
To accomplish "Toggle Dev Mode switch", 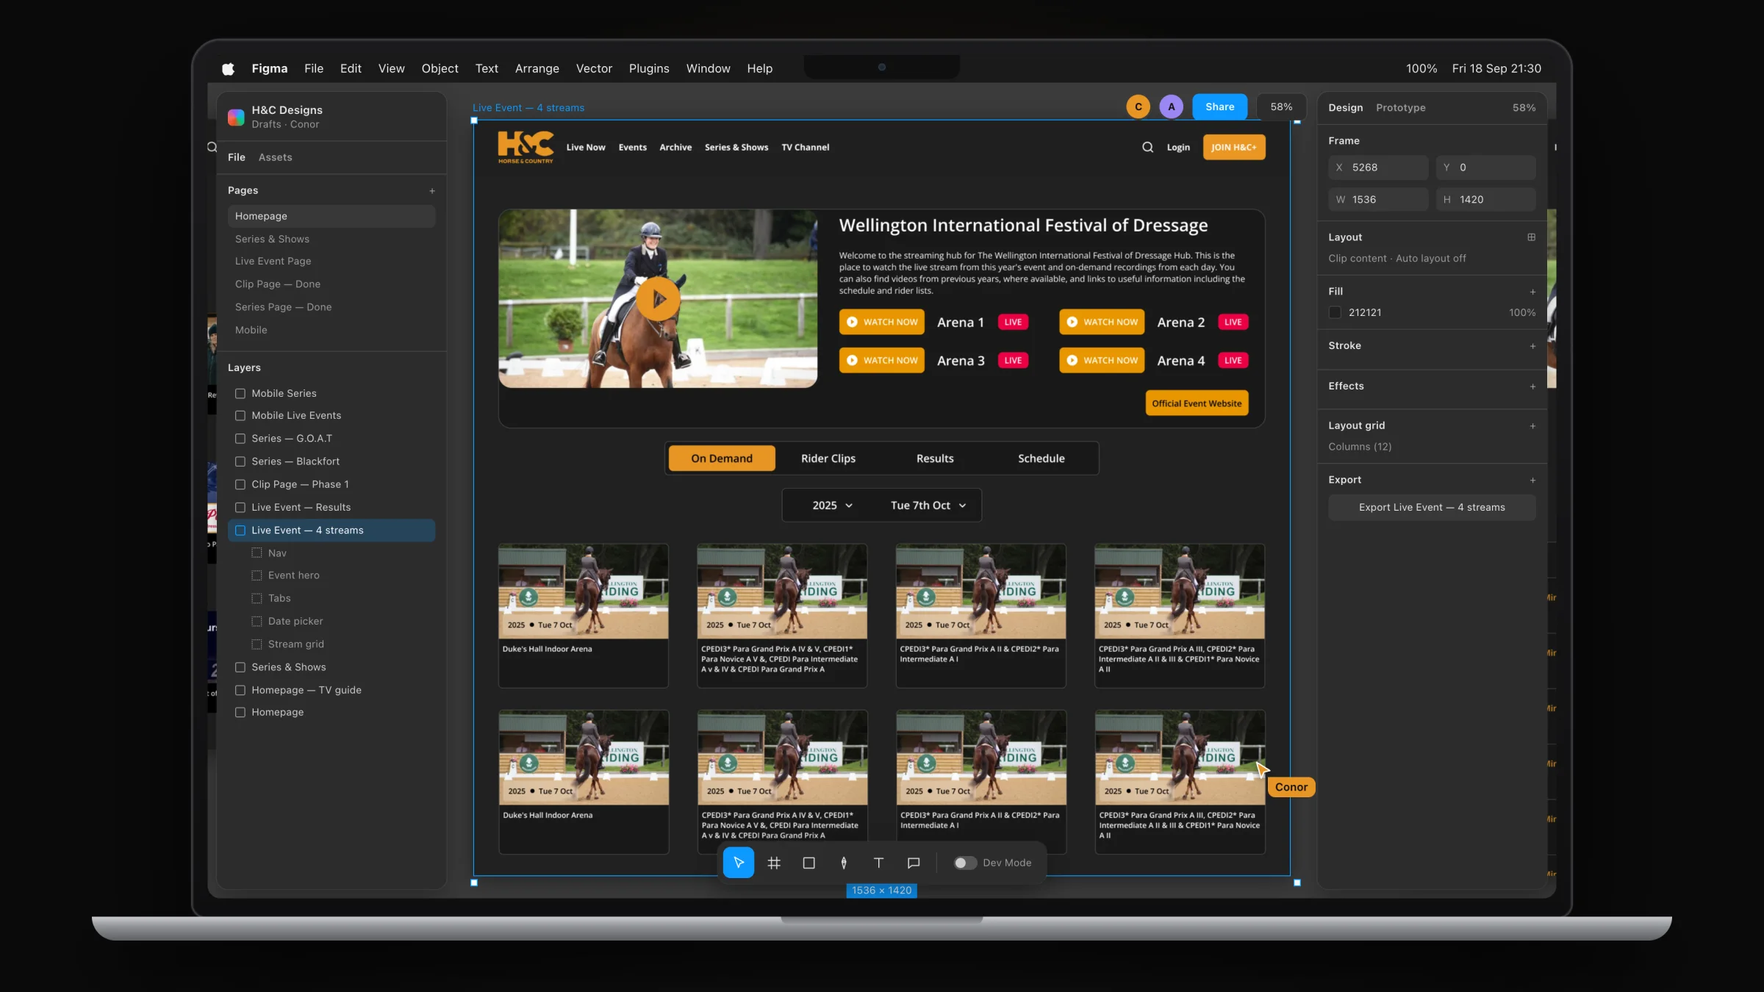I will tap(965, 863).
